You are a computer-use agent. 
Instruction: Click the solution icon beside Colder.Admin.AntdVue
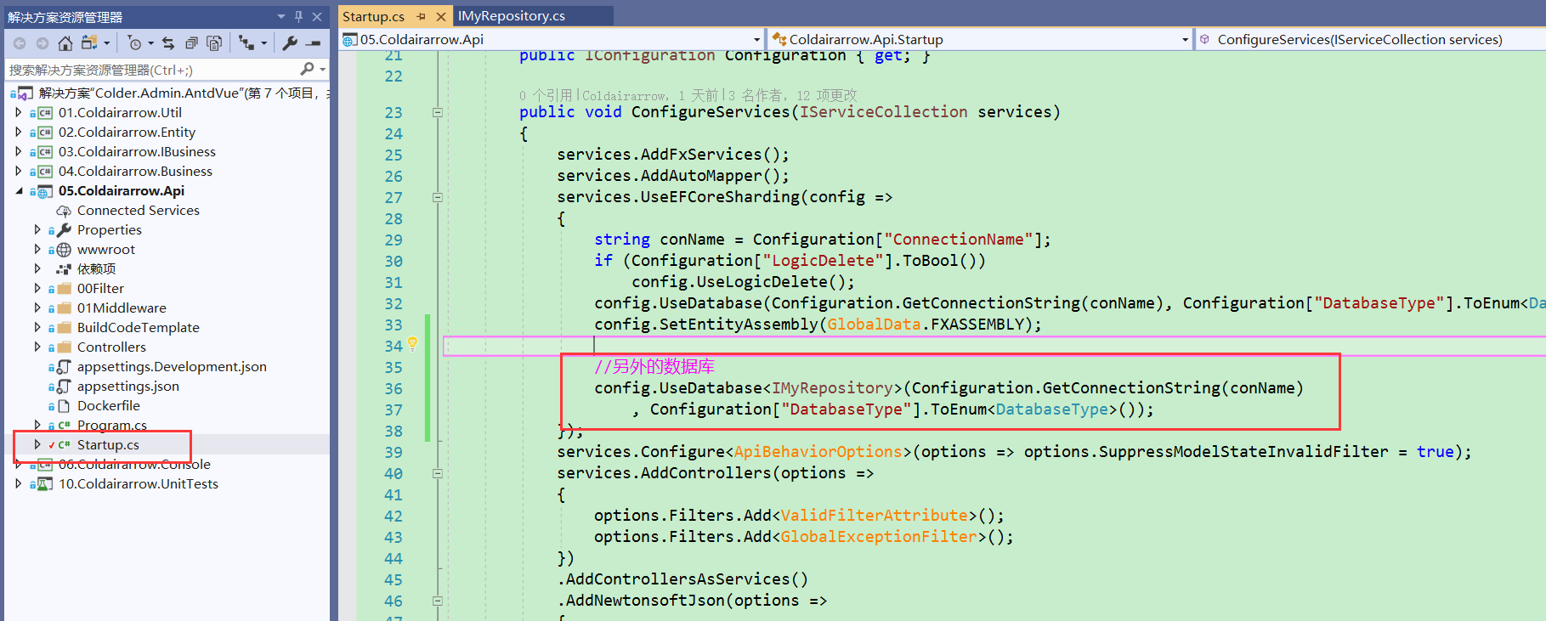click(25, 93)
